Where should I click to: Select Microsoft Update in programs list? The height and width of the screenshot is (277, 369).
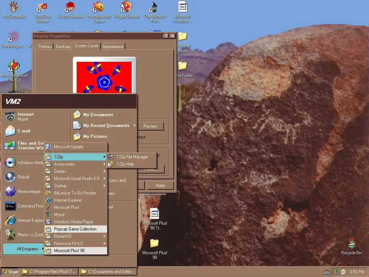(x=76, y=147)
